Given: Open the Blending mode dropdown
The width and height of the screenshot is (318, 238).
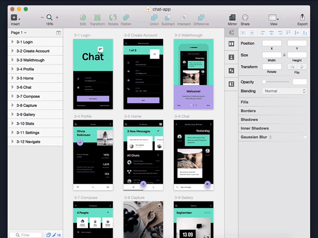Looking at the screenshot, I should tap(285, 91).
